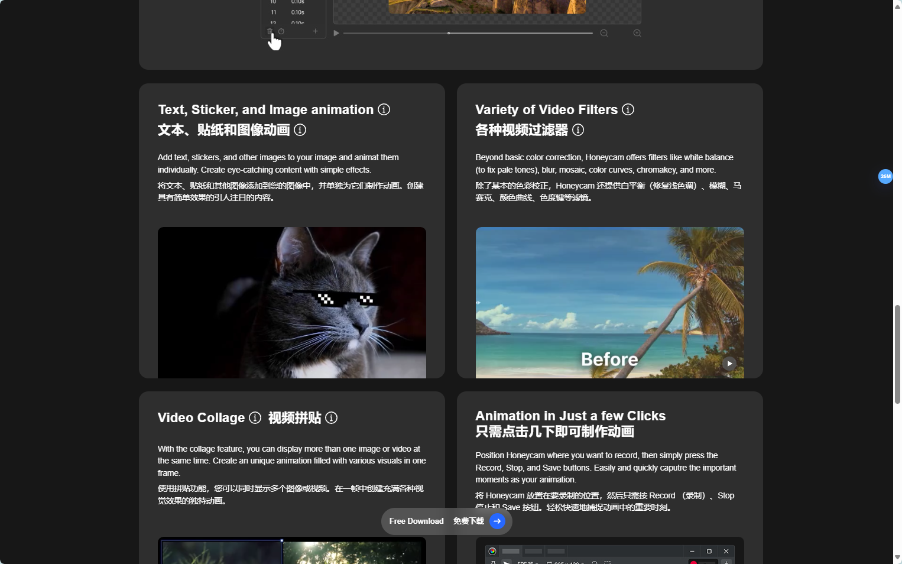
Task: Click frame row '11' showing 0.10s
Action: point(288,12)
